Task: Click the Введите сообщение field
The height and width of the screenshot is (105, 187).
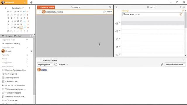Action: point(175,64)
